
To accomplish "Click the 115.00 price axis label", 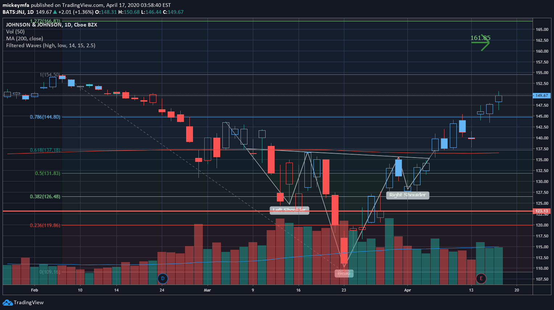I will click(542, 247).
